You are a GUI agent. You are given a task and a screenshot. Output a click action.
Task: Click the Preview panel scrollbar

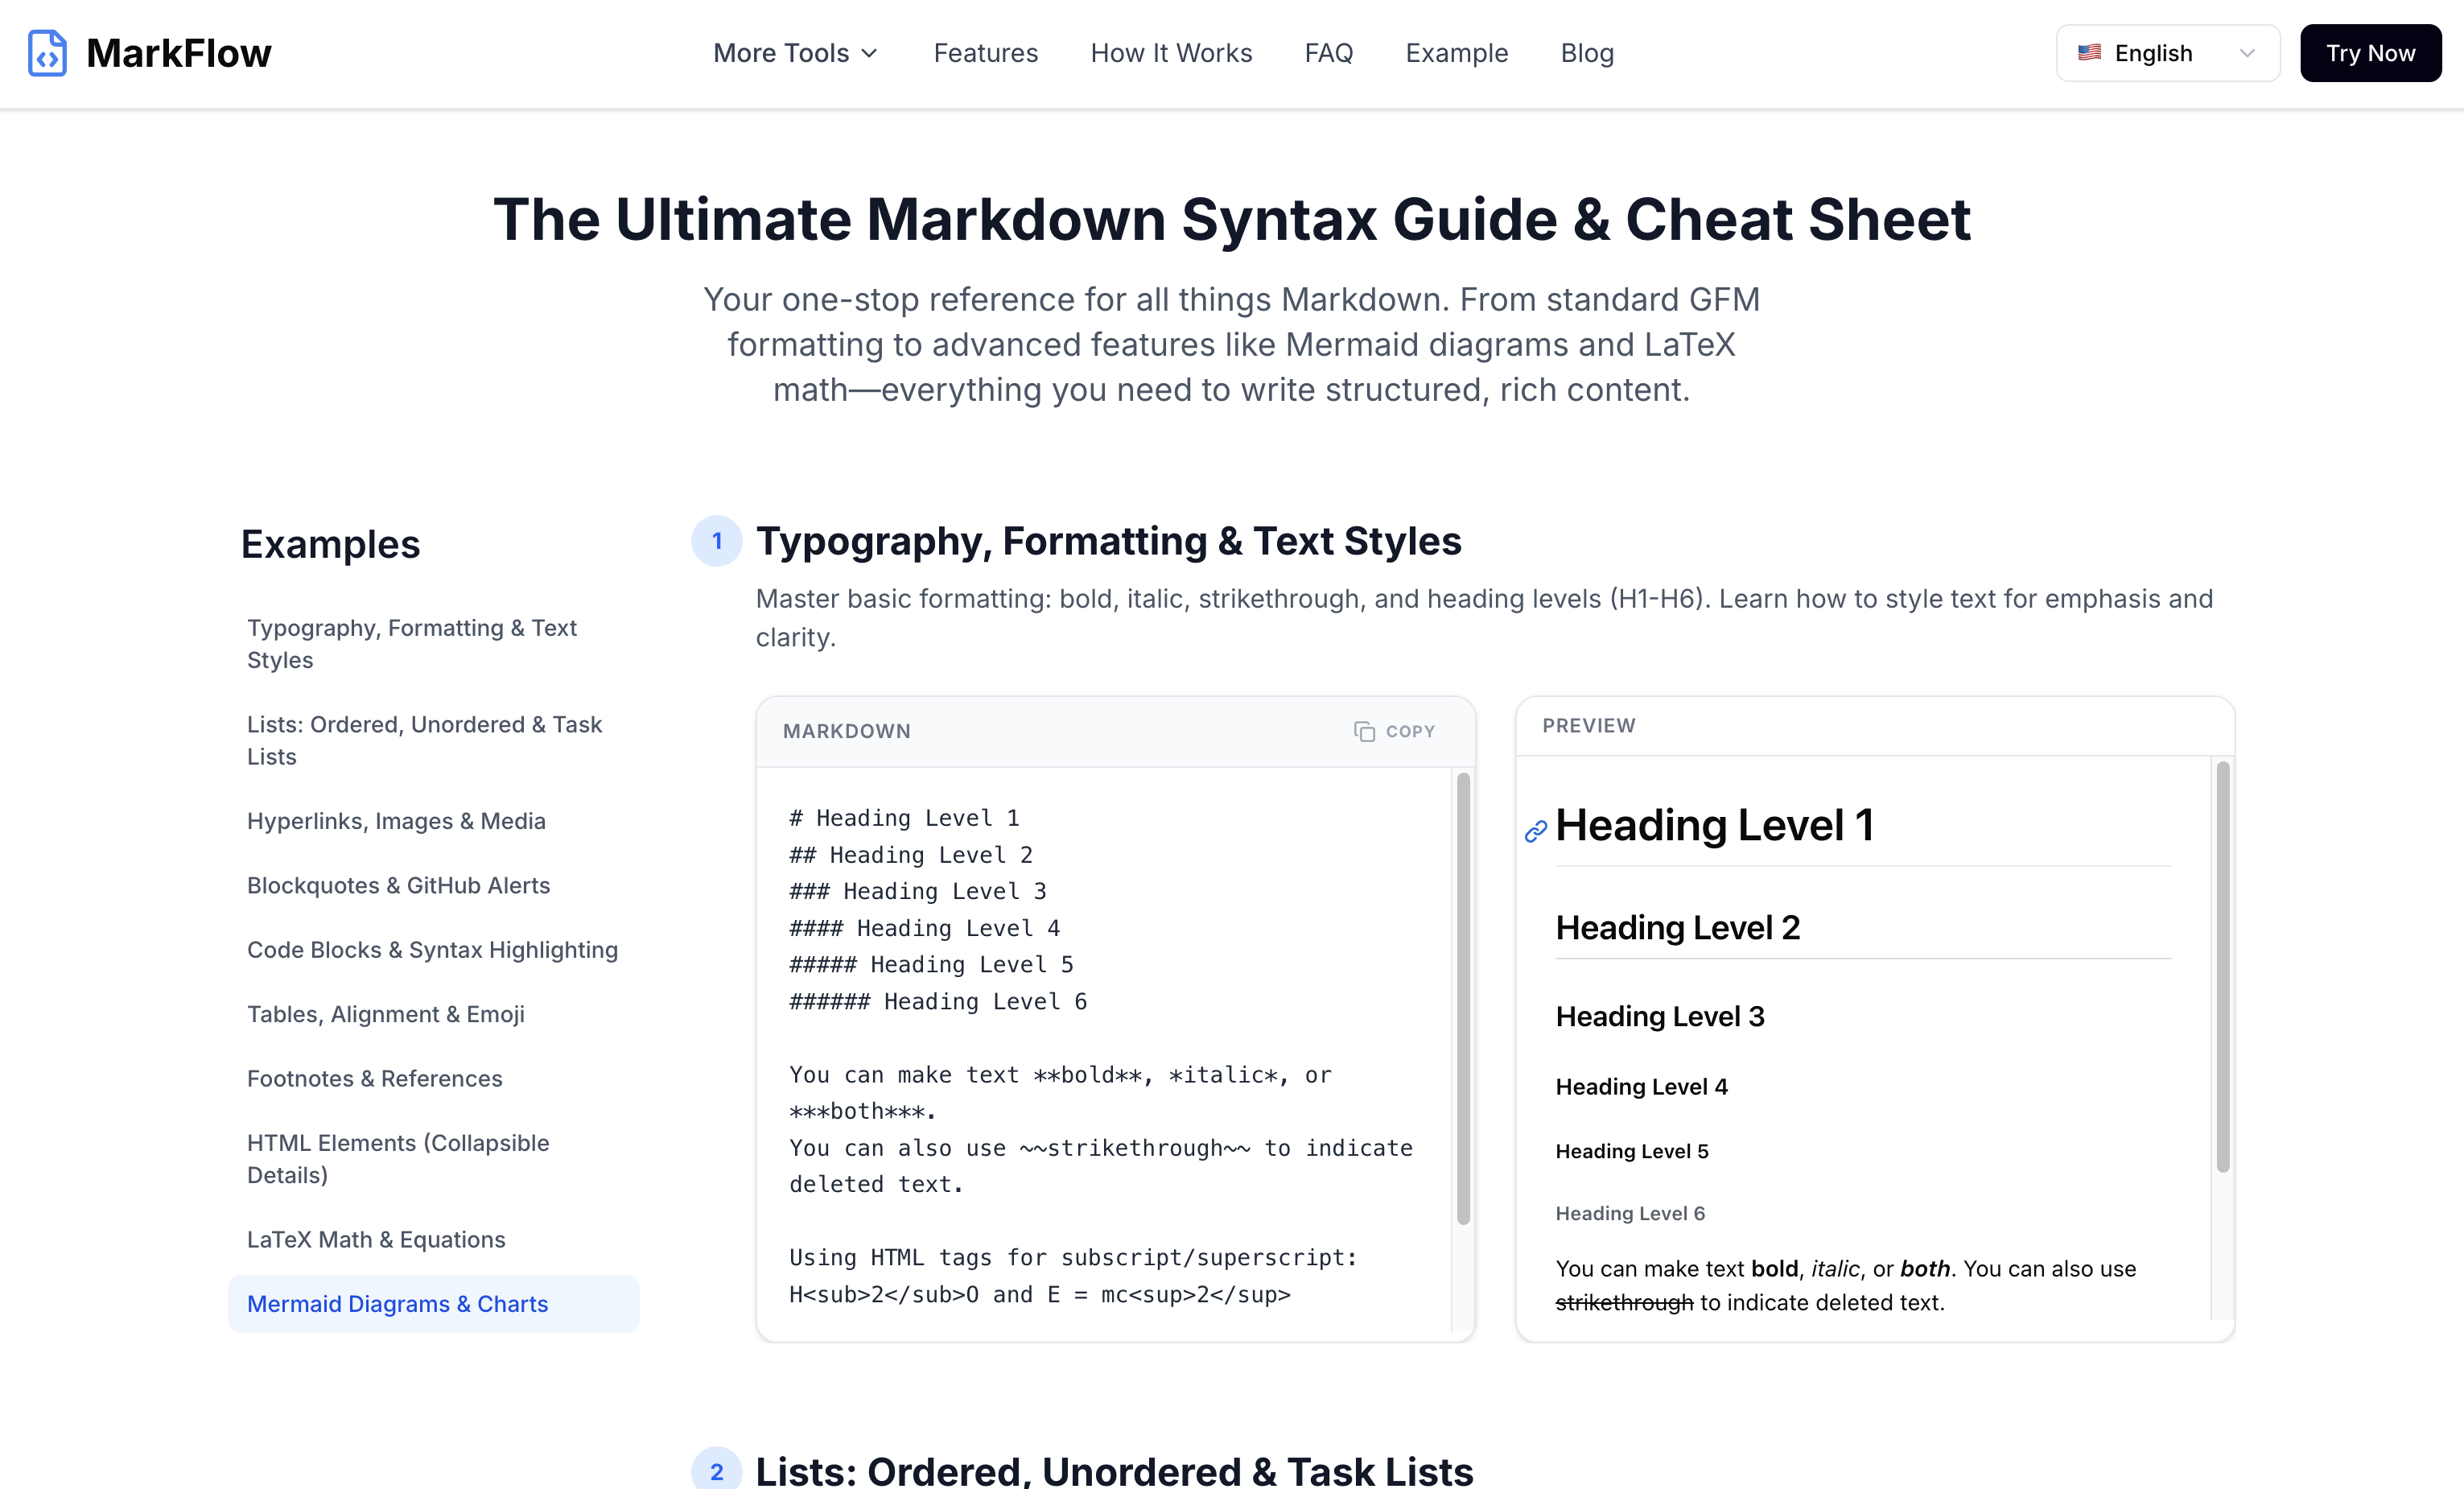[x=2222, y=966]
